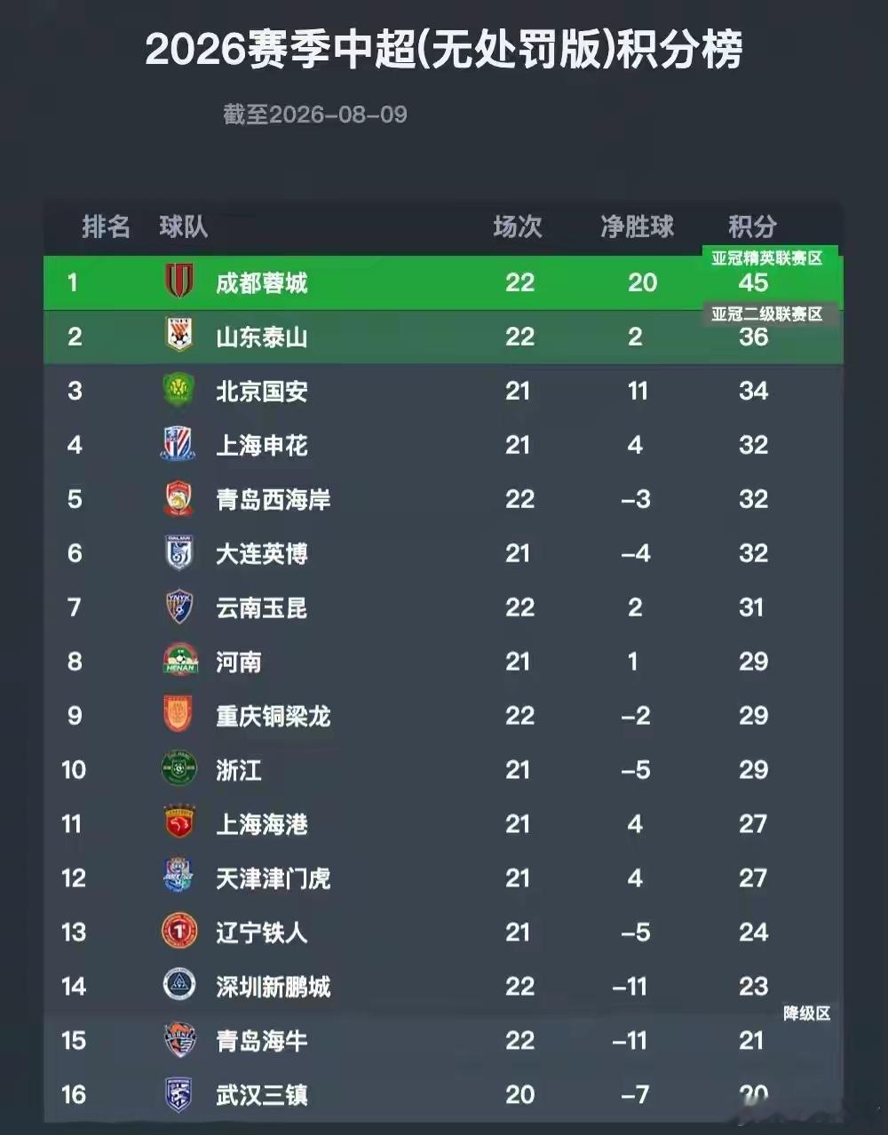Open the 浙江 team name link
Image resolution: width=888 pixels, height=1135 pixels.
239,770
